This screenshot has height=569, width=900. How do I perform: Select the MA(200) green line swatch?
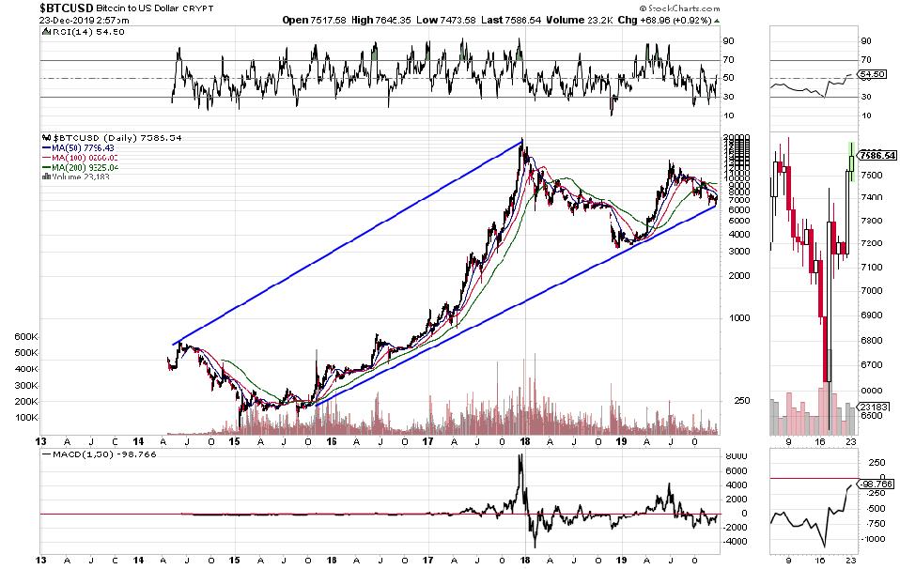coord(44,166)
